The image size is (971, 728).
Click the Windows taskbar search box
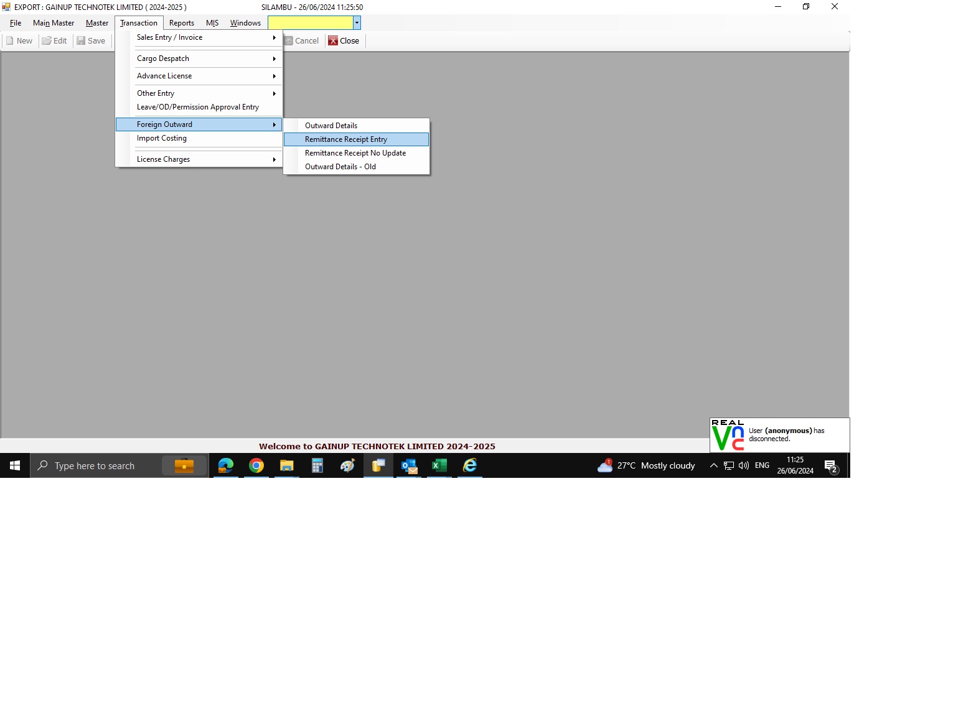[95, 465]
